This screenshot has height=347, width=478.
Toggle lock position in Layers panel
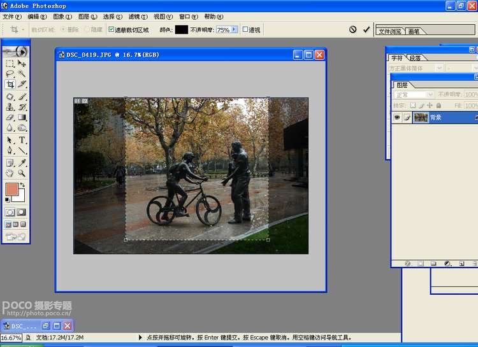(x=430, y=106)
